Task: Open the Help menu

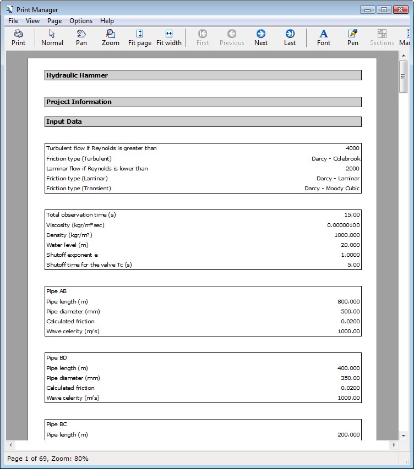Action: tap(107, 21)
